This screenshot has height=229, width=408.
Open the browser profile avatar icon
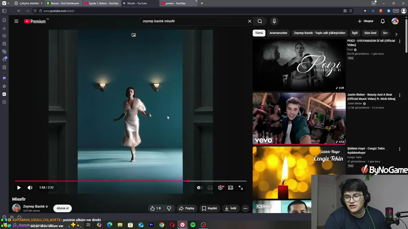coord(404,11)
